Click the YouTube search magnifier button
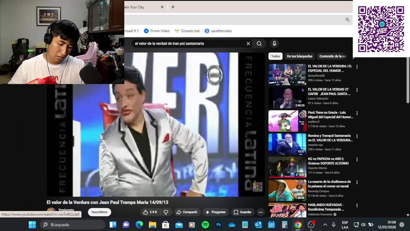This screenshot has height=231, width=410. point(259,44)
